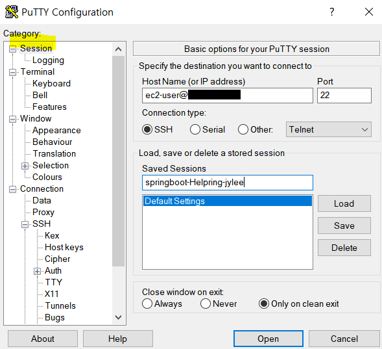This screenshot has width=382, height=349.
Task: Open the Window category
Action: tap(36, 119)
